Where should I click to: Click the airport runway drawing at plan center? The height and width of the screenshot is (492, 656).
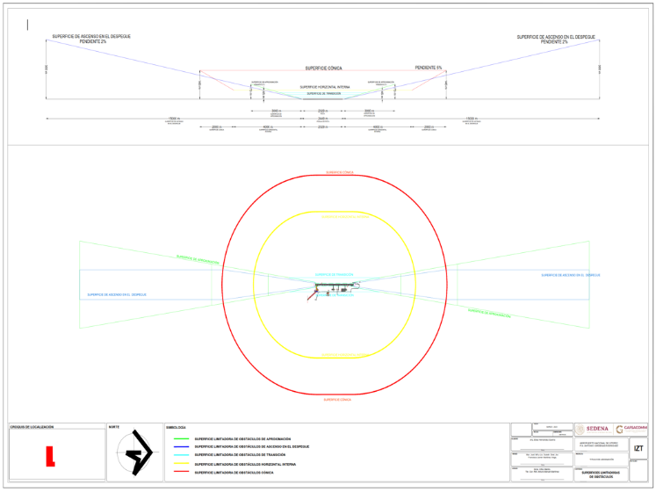click(x=334, y=286)
